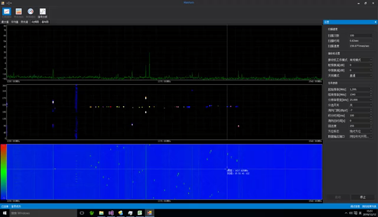This screenshot has width=378, height=217.
Task: Click the greyed start button beside 停止
Action: coord(338,197)
